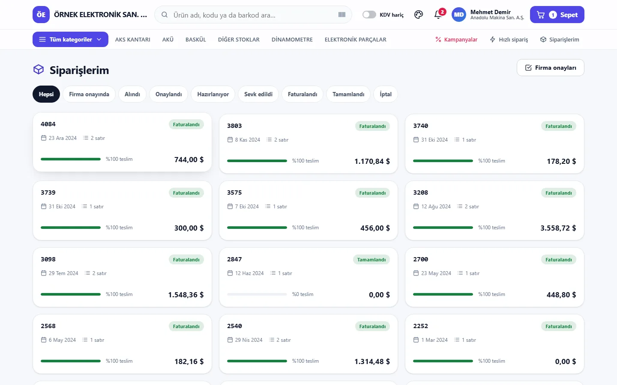The width and height of the screenshot is (617, 385).
Task: Expand the Tüm kategoriler dropdown
Action: (70, 39)
